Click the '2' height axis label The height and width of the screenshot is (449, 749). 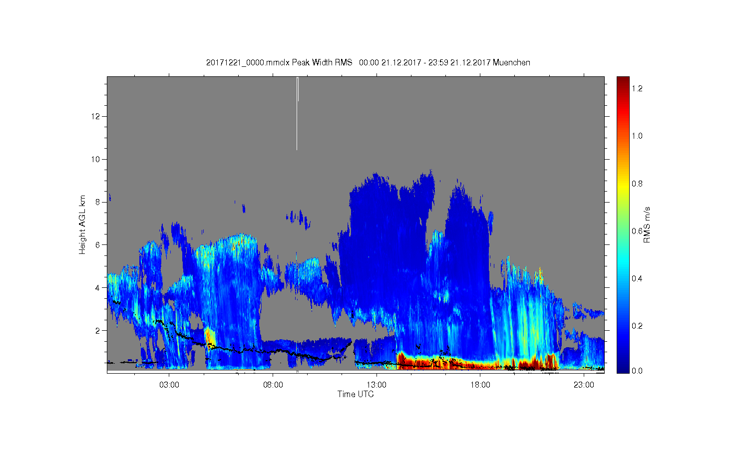click(x=98, y=330)
